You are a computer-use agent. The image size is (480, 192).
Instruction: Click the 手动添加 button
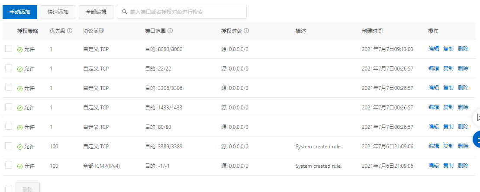coord(20,12)
